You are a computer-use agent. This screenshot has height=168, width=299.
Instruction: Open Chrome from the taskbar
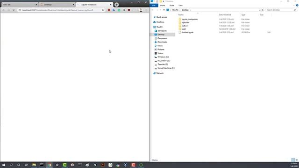click(x=50, y=165)
